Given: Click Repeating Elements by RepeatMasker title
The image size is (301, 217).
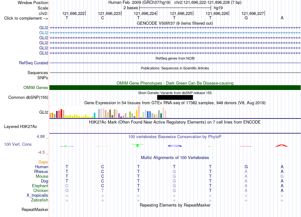Looking at the screenshot, I should [175, 205].
